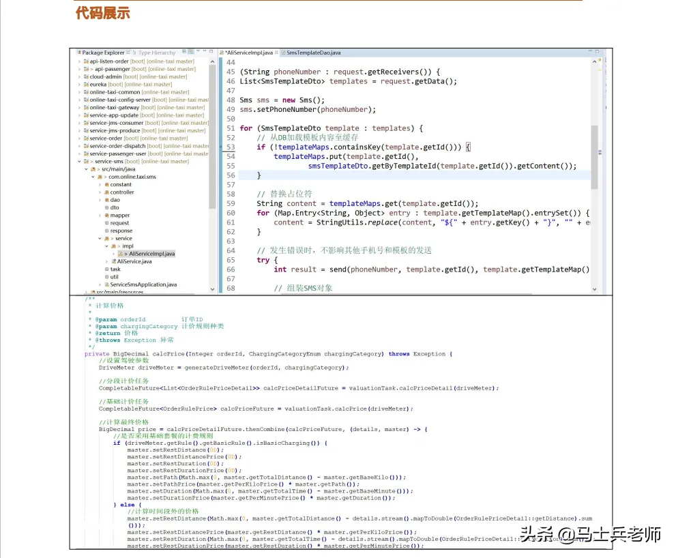
Task: Select the service-passenger-user project row
Action: point(143,154)
